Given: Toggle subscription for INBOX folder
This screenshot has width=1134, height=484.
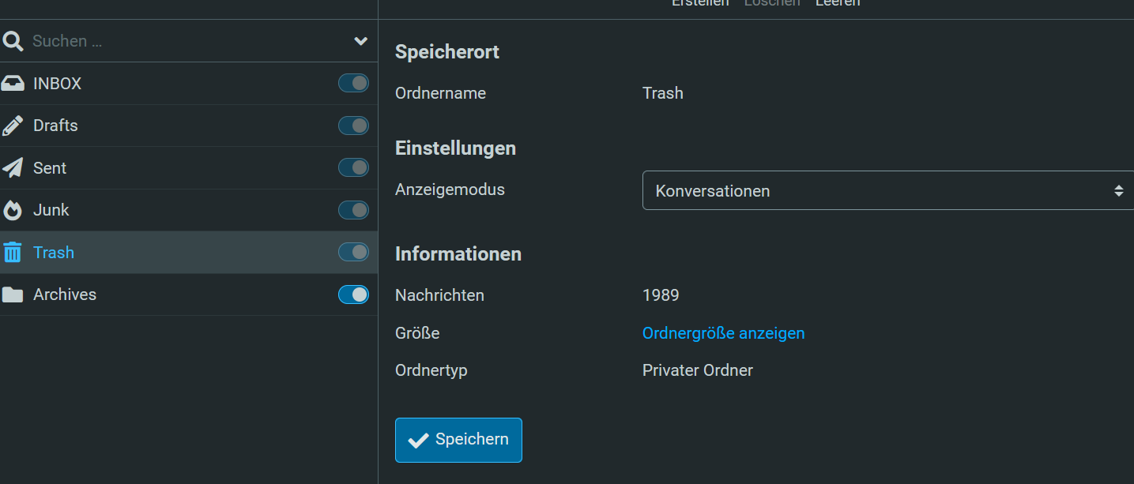Looking at the screenshot, I should [353, 83].
